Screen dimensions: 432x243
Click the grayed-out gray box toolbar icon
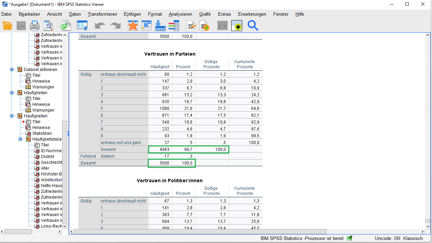click(x=222, y=26)
